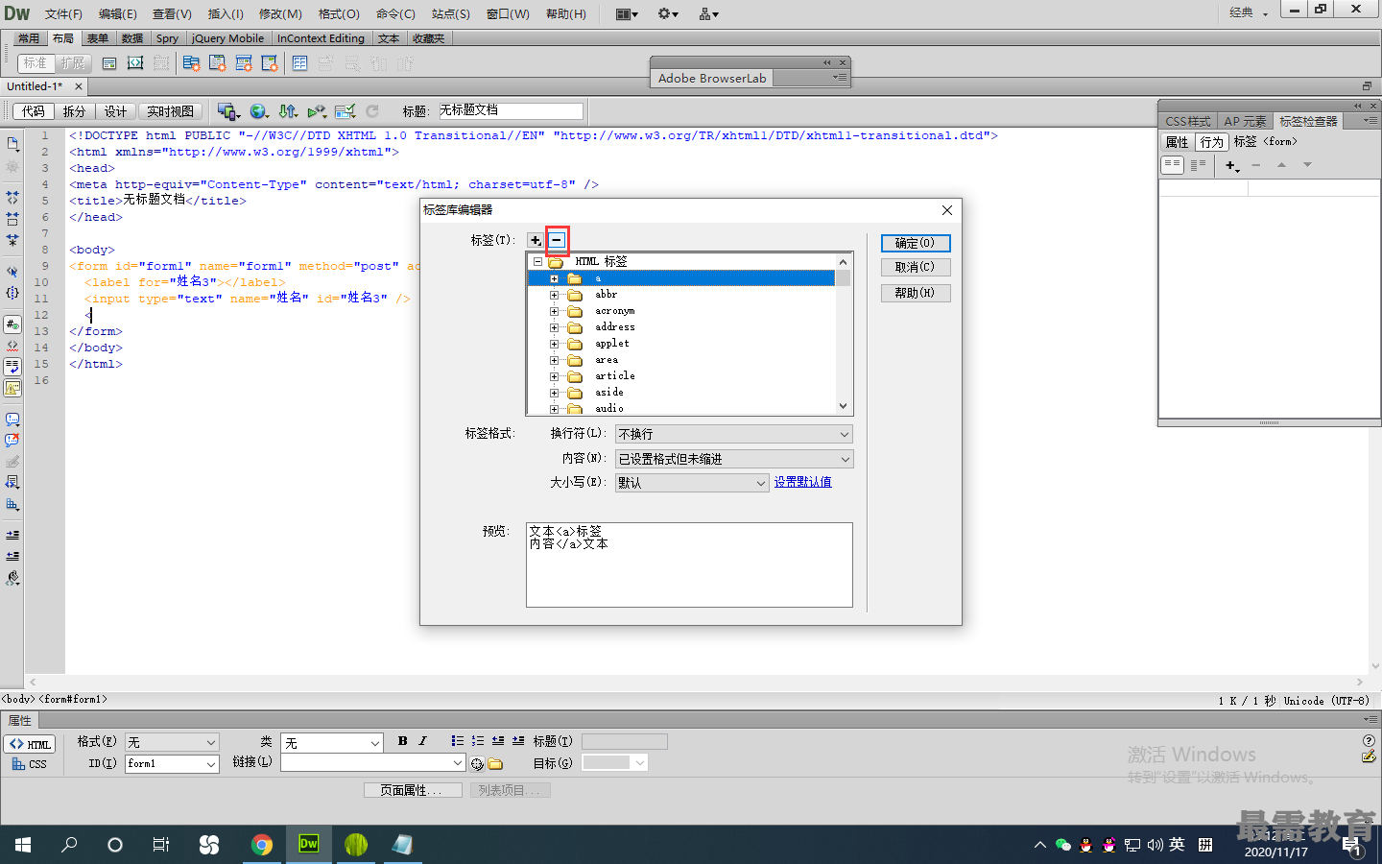Switch to the jQuery Mobile insert tab
This screenshot has height=864, width=1382.
tap(227, 38)
